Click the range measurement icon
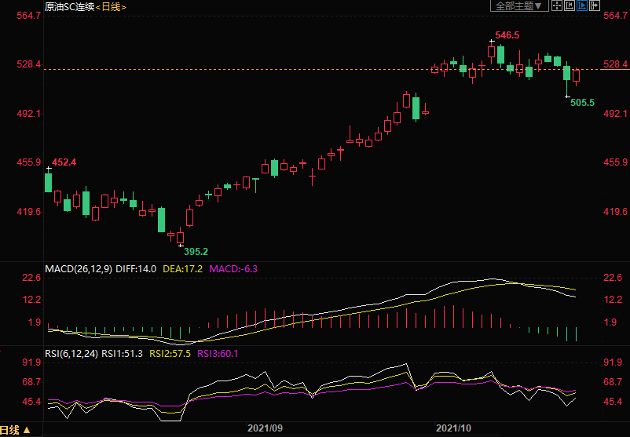Viewport: 630px width, 437px height. pos(570,6)
